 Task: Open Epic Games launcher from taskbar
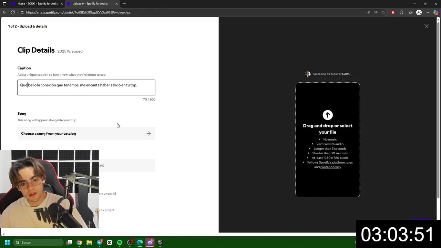[160, 242]
